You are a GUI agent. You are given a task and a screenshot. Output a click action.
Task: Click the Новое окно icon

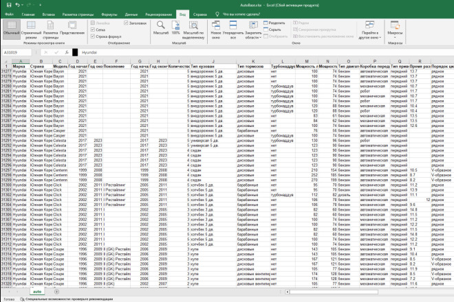[216, 30]
